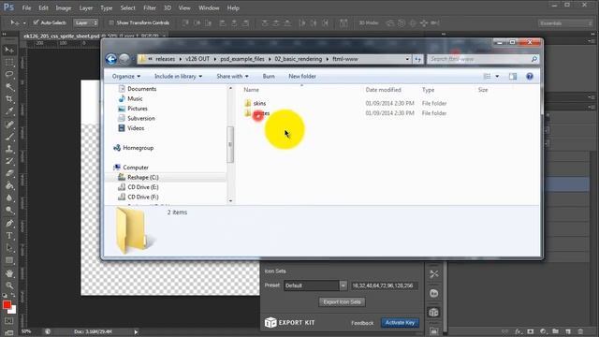The image size is (599, 337).
Task: Select the Lasso tool
Action: (x=9, y=75)
